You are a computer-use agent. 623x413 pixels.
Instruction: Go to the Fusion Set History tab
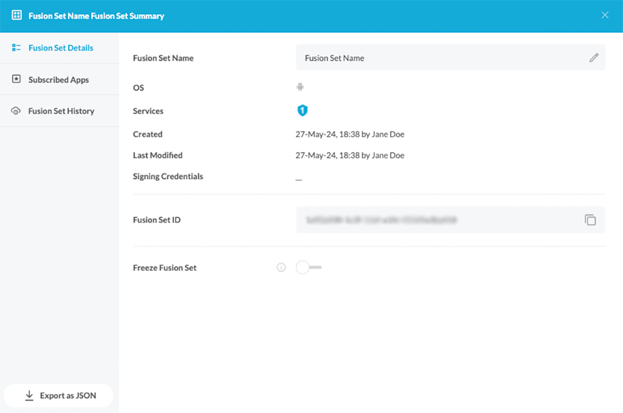(x=61, y=111)
